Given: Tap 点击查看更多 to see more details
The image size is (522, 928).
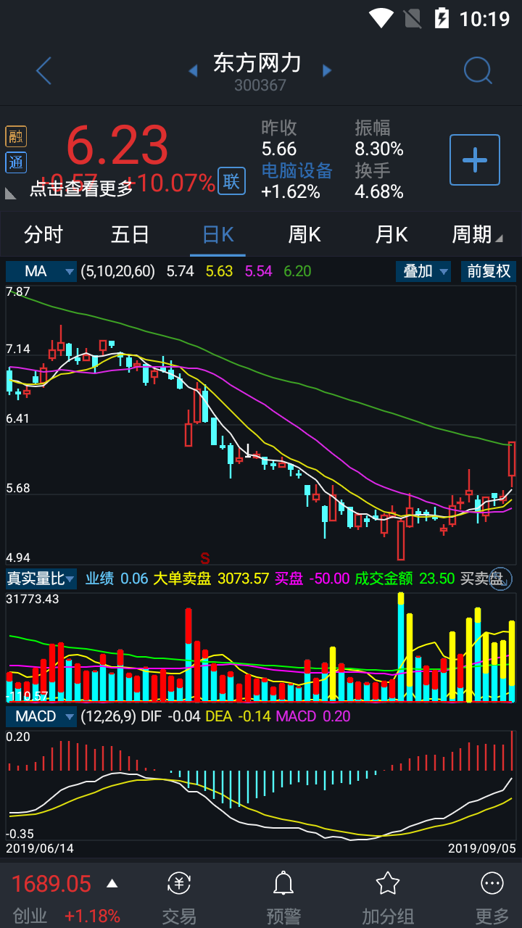Looking at the screenshot, I should 81,189.
